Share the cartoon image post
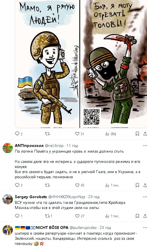 click(145, 134)
